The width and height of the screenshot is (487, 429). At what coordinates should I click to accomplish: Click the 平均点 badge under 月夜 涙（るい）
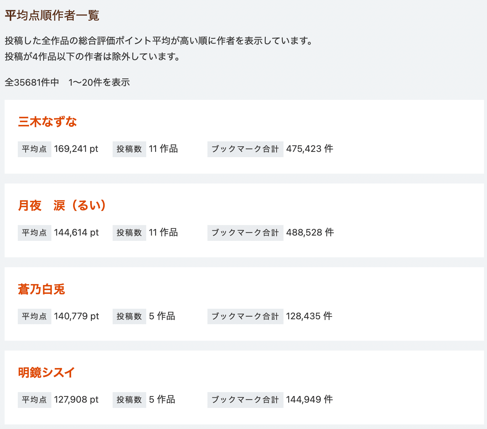tap(34, 233)
